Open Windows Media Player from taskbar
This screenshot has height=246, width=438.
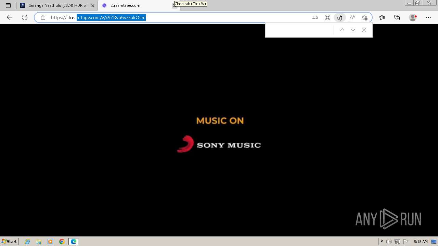50,242
